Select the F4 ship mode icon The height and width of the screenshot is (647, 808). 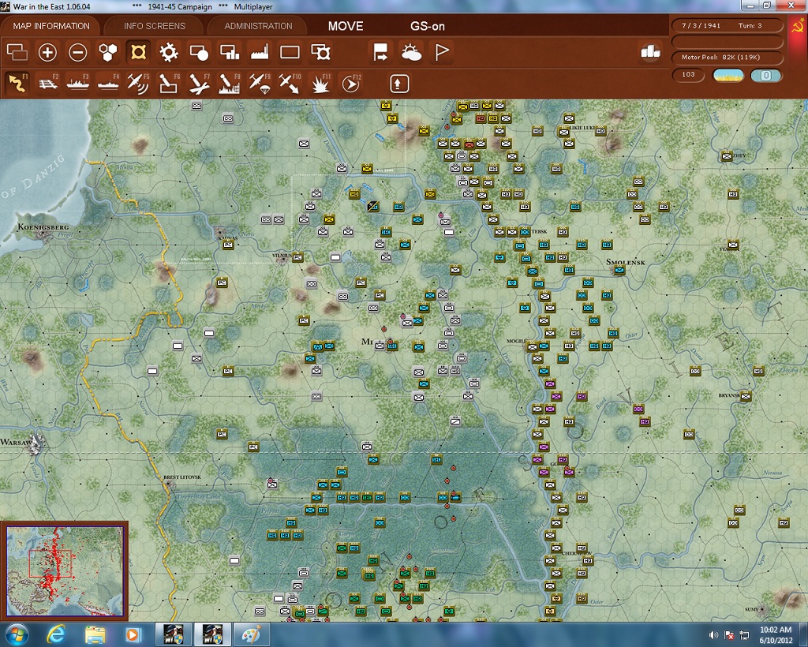(x=107, y=84)
